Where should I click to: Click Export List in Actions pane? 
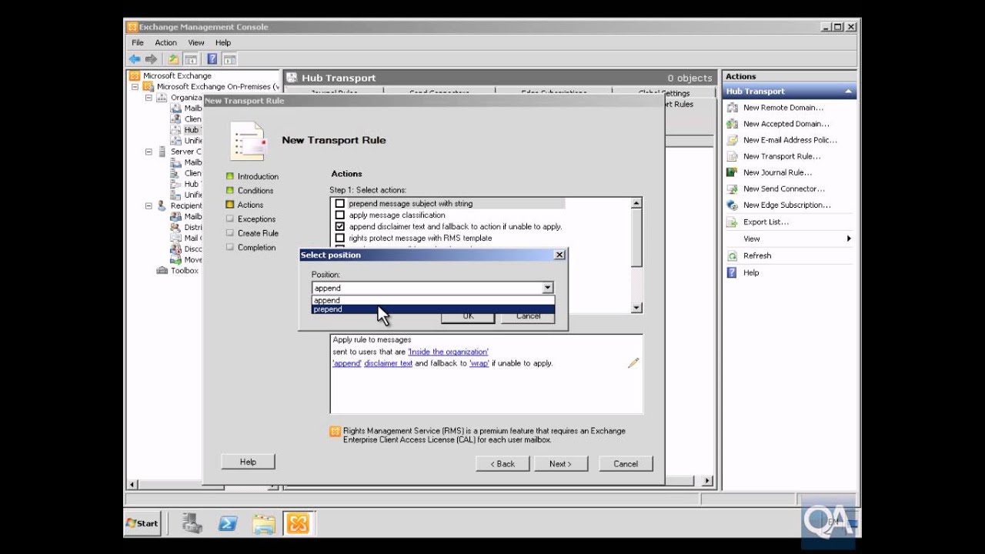tap(766, 222)
